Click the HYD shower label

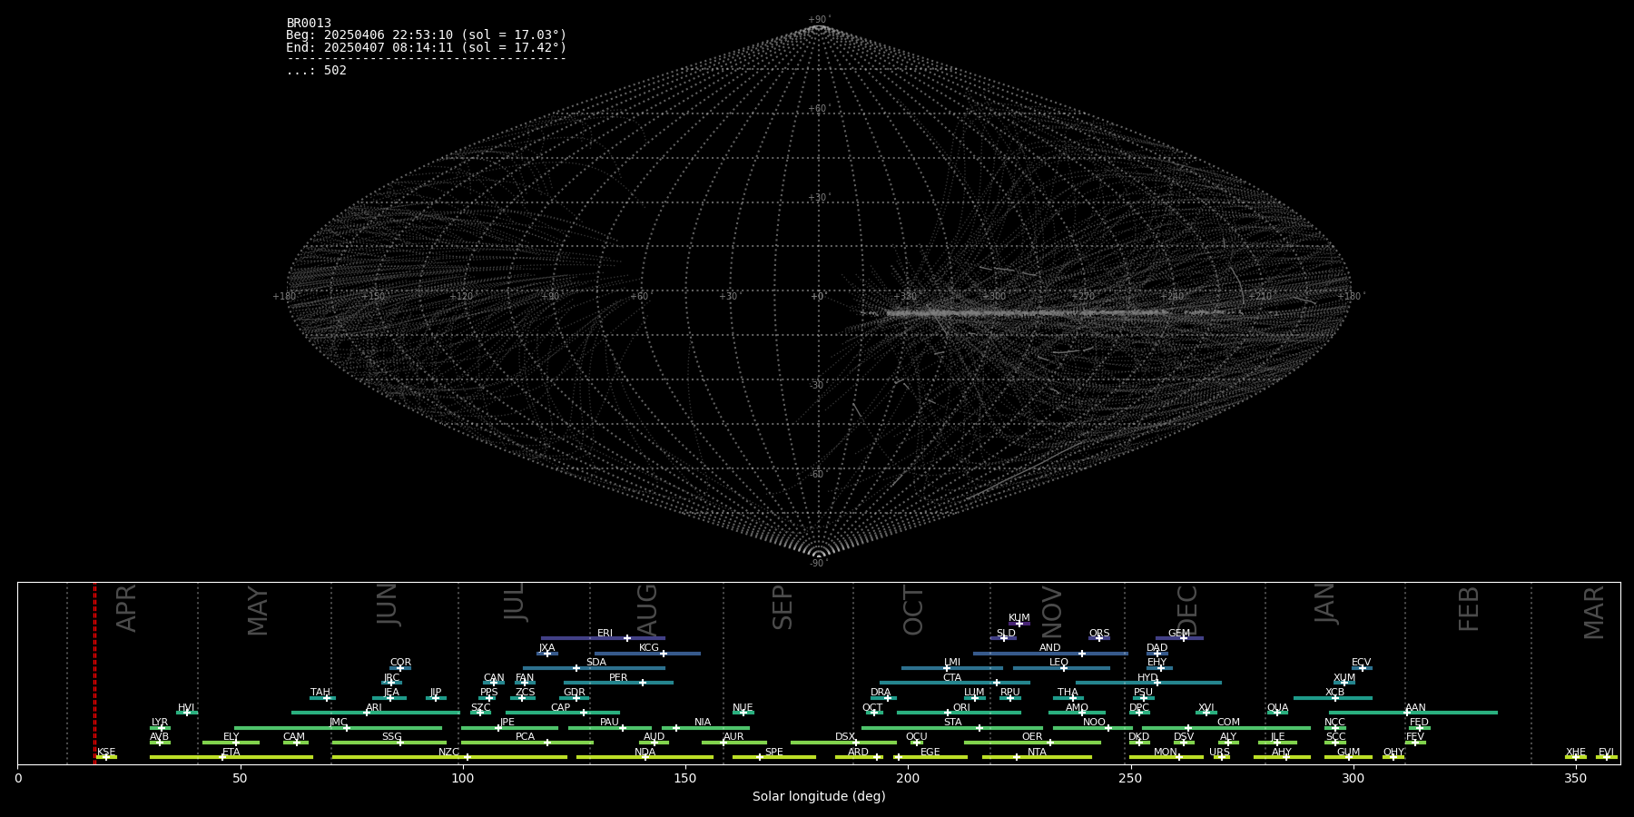pyautogui.click(x=1147, y=678)
